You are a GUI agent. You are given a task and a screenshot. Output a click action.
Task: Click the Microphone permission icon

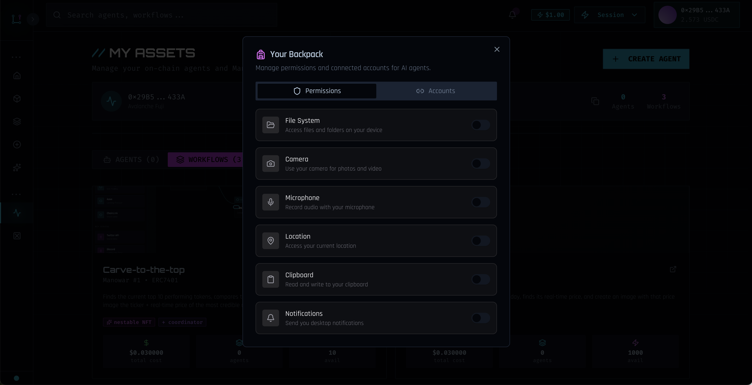click(271, 202)
